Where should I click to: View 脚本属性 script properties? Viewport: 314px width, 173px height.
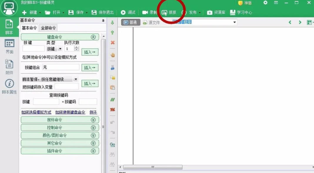point(9,85)
